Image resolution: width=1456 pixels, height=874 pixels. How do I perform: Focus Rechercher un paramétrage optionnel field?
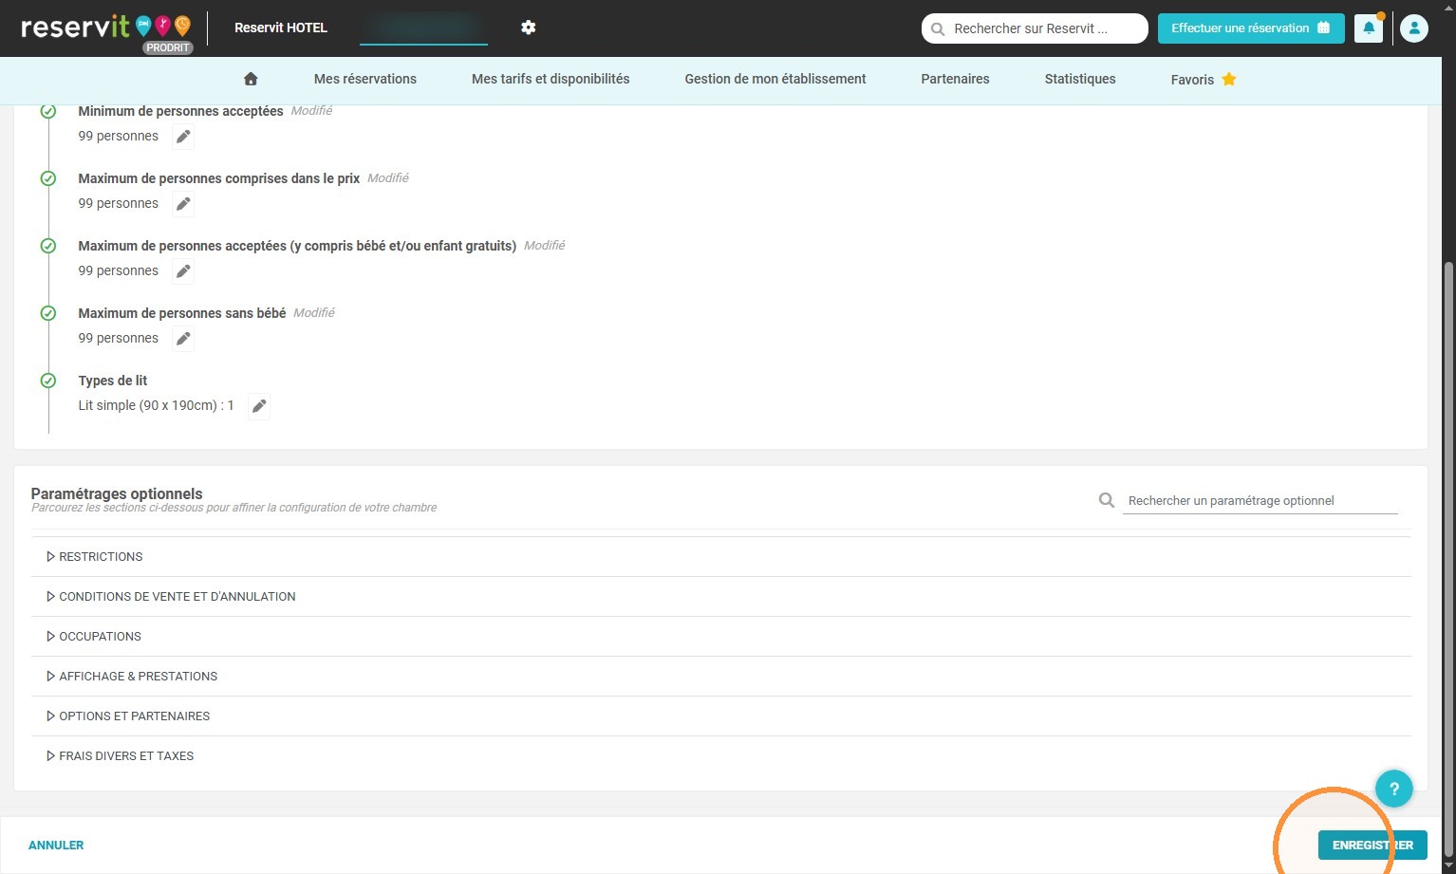[x=1260, y=500]
